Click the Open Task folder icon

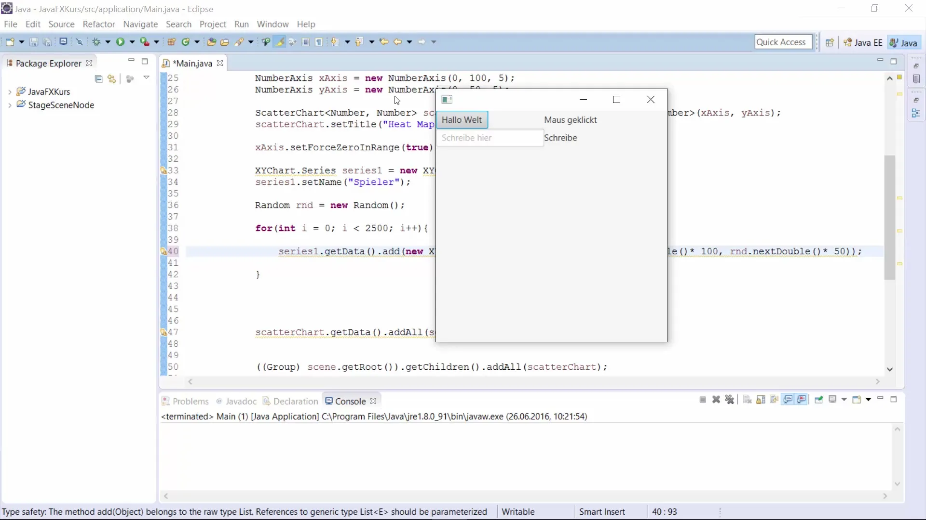(225, 42)
